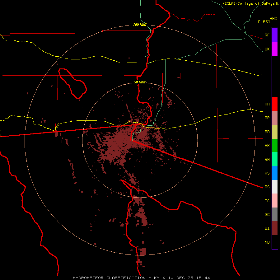The height and width of the screenshot is (280, 280).
Task: Click the DS legend label
Action: (x=267, y=187)
